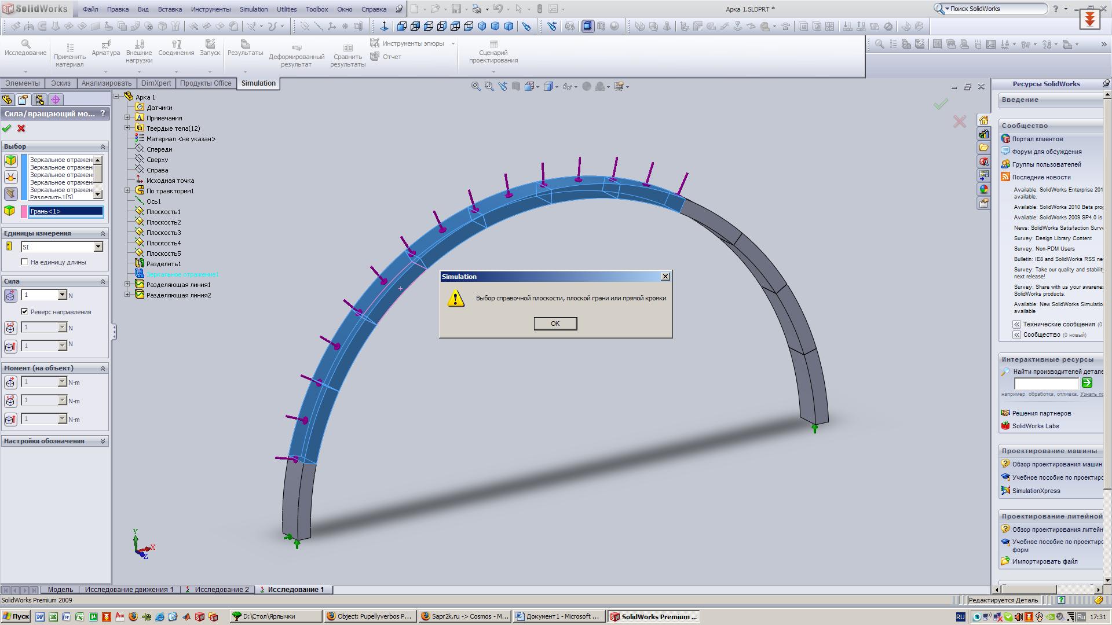Viewport: 1112px width, 625px height.
Task: Open the force value dropdown showing 1 N
Action: (x=62, y=295)
